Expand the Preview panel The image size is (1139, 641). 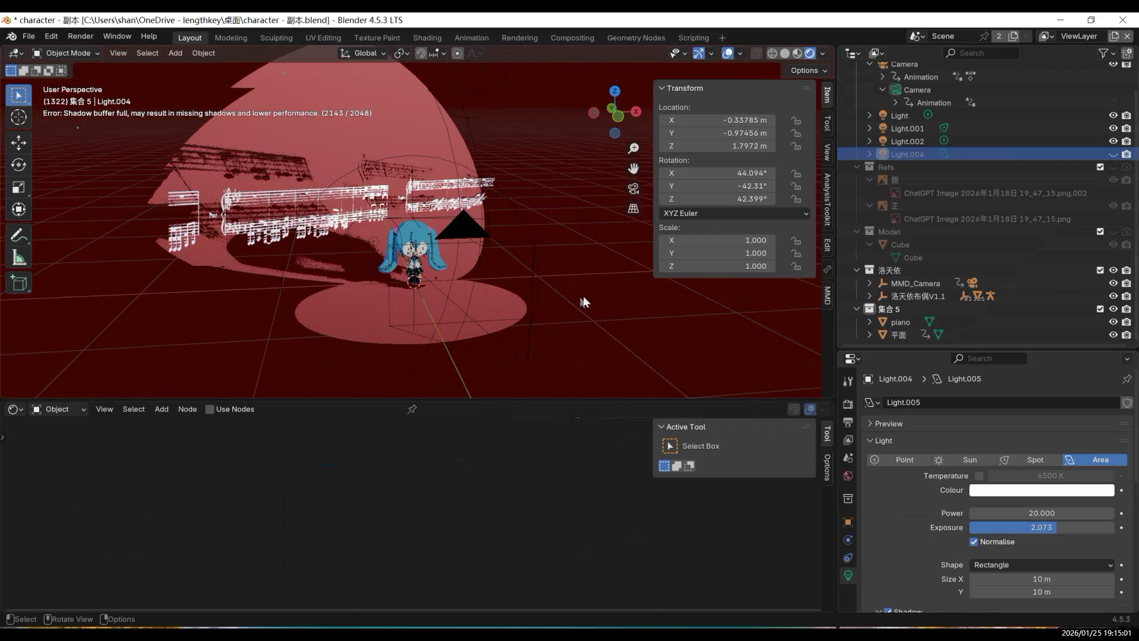click(x=888, y=424)
